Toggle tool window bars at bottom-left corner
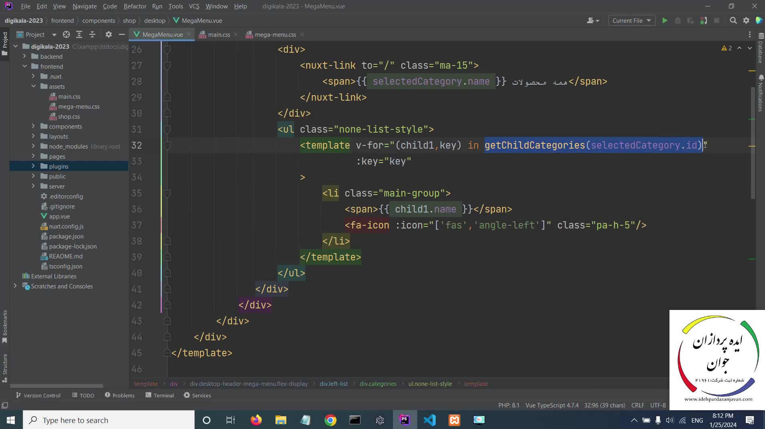765x429 pixels. [5, 405]
